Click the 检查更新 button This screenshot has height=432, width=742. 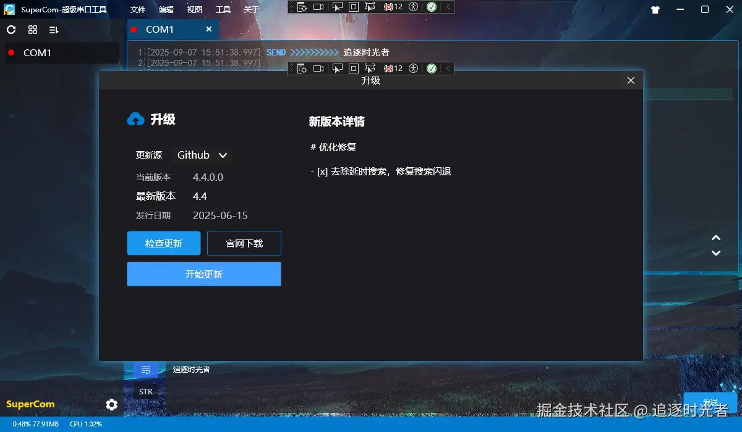coord(164,243)
